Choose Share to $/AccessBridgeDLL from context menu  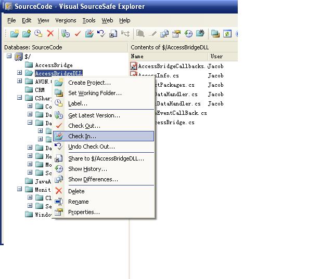tap(104, 158)
